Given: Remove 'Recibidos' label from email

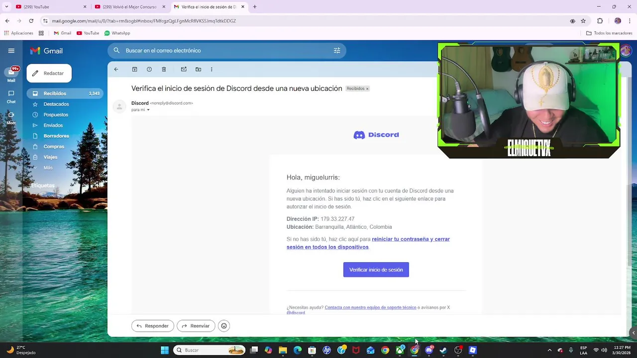Looking at the screenshot, I should (367, 89).
